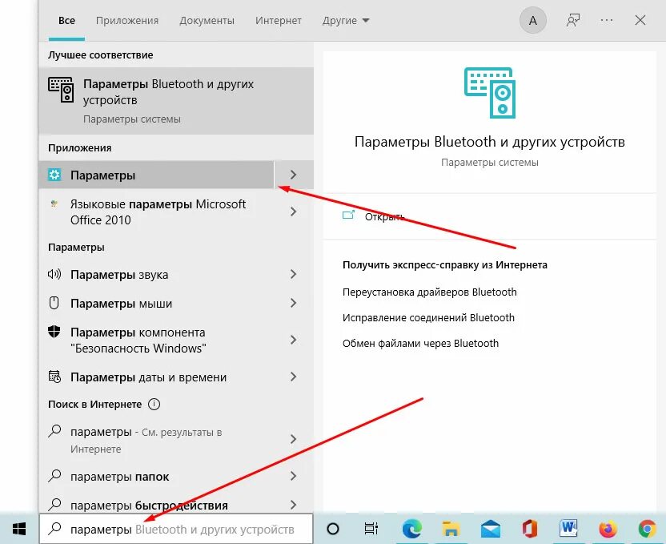The image size is (666, 544).
Task: Click the calendar icon for даты и времени
Action: 54,377
